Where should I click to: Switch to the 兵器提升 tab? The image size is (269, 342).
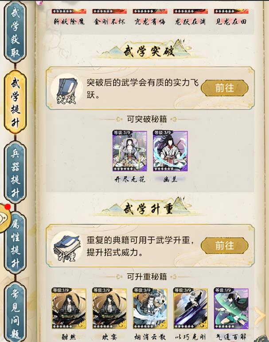(15, 172)
